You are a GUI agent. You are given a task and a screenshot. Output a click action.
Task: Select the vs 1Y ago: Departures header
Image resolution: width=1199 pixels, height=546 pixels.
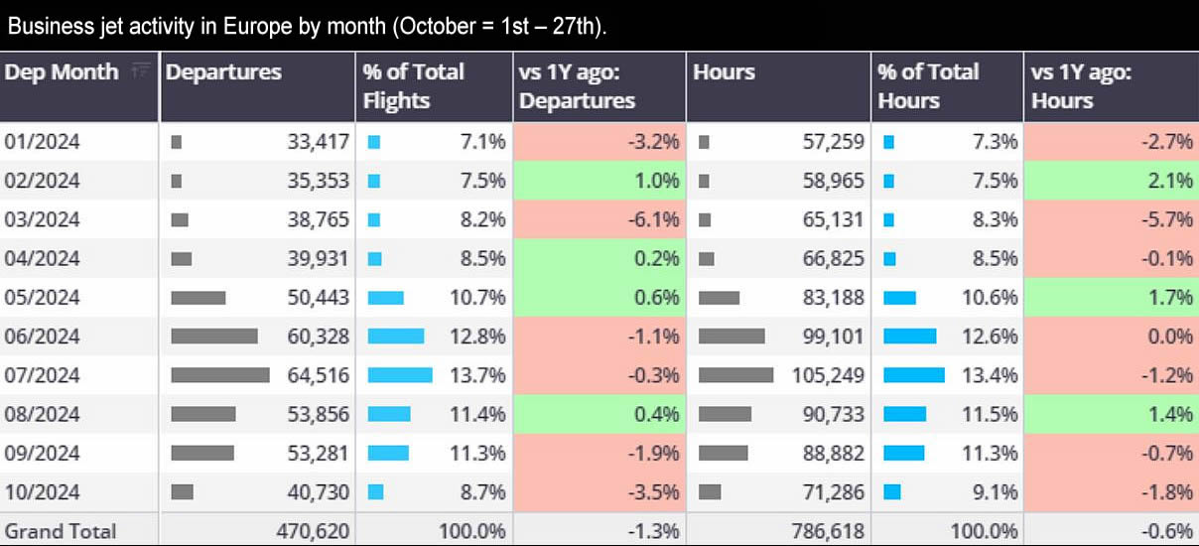click(x=577, y=85)
